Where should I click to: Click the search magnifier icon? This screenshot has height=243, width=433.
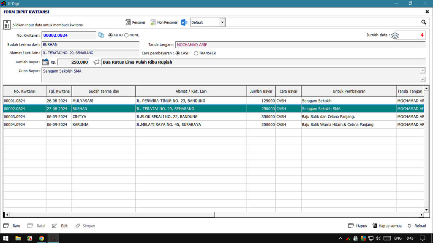[x=423, y=22]
